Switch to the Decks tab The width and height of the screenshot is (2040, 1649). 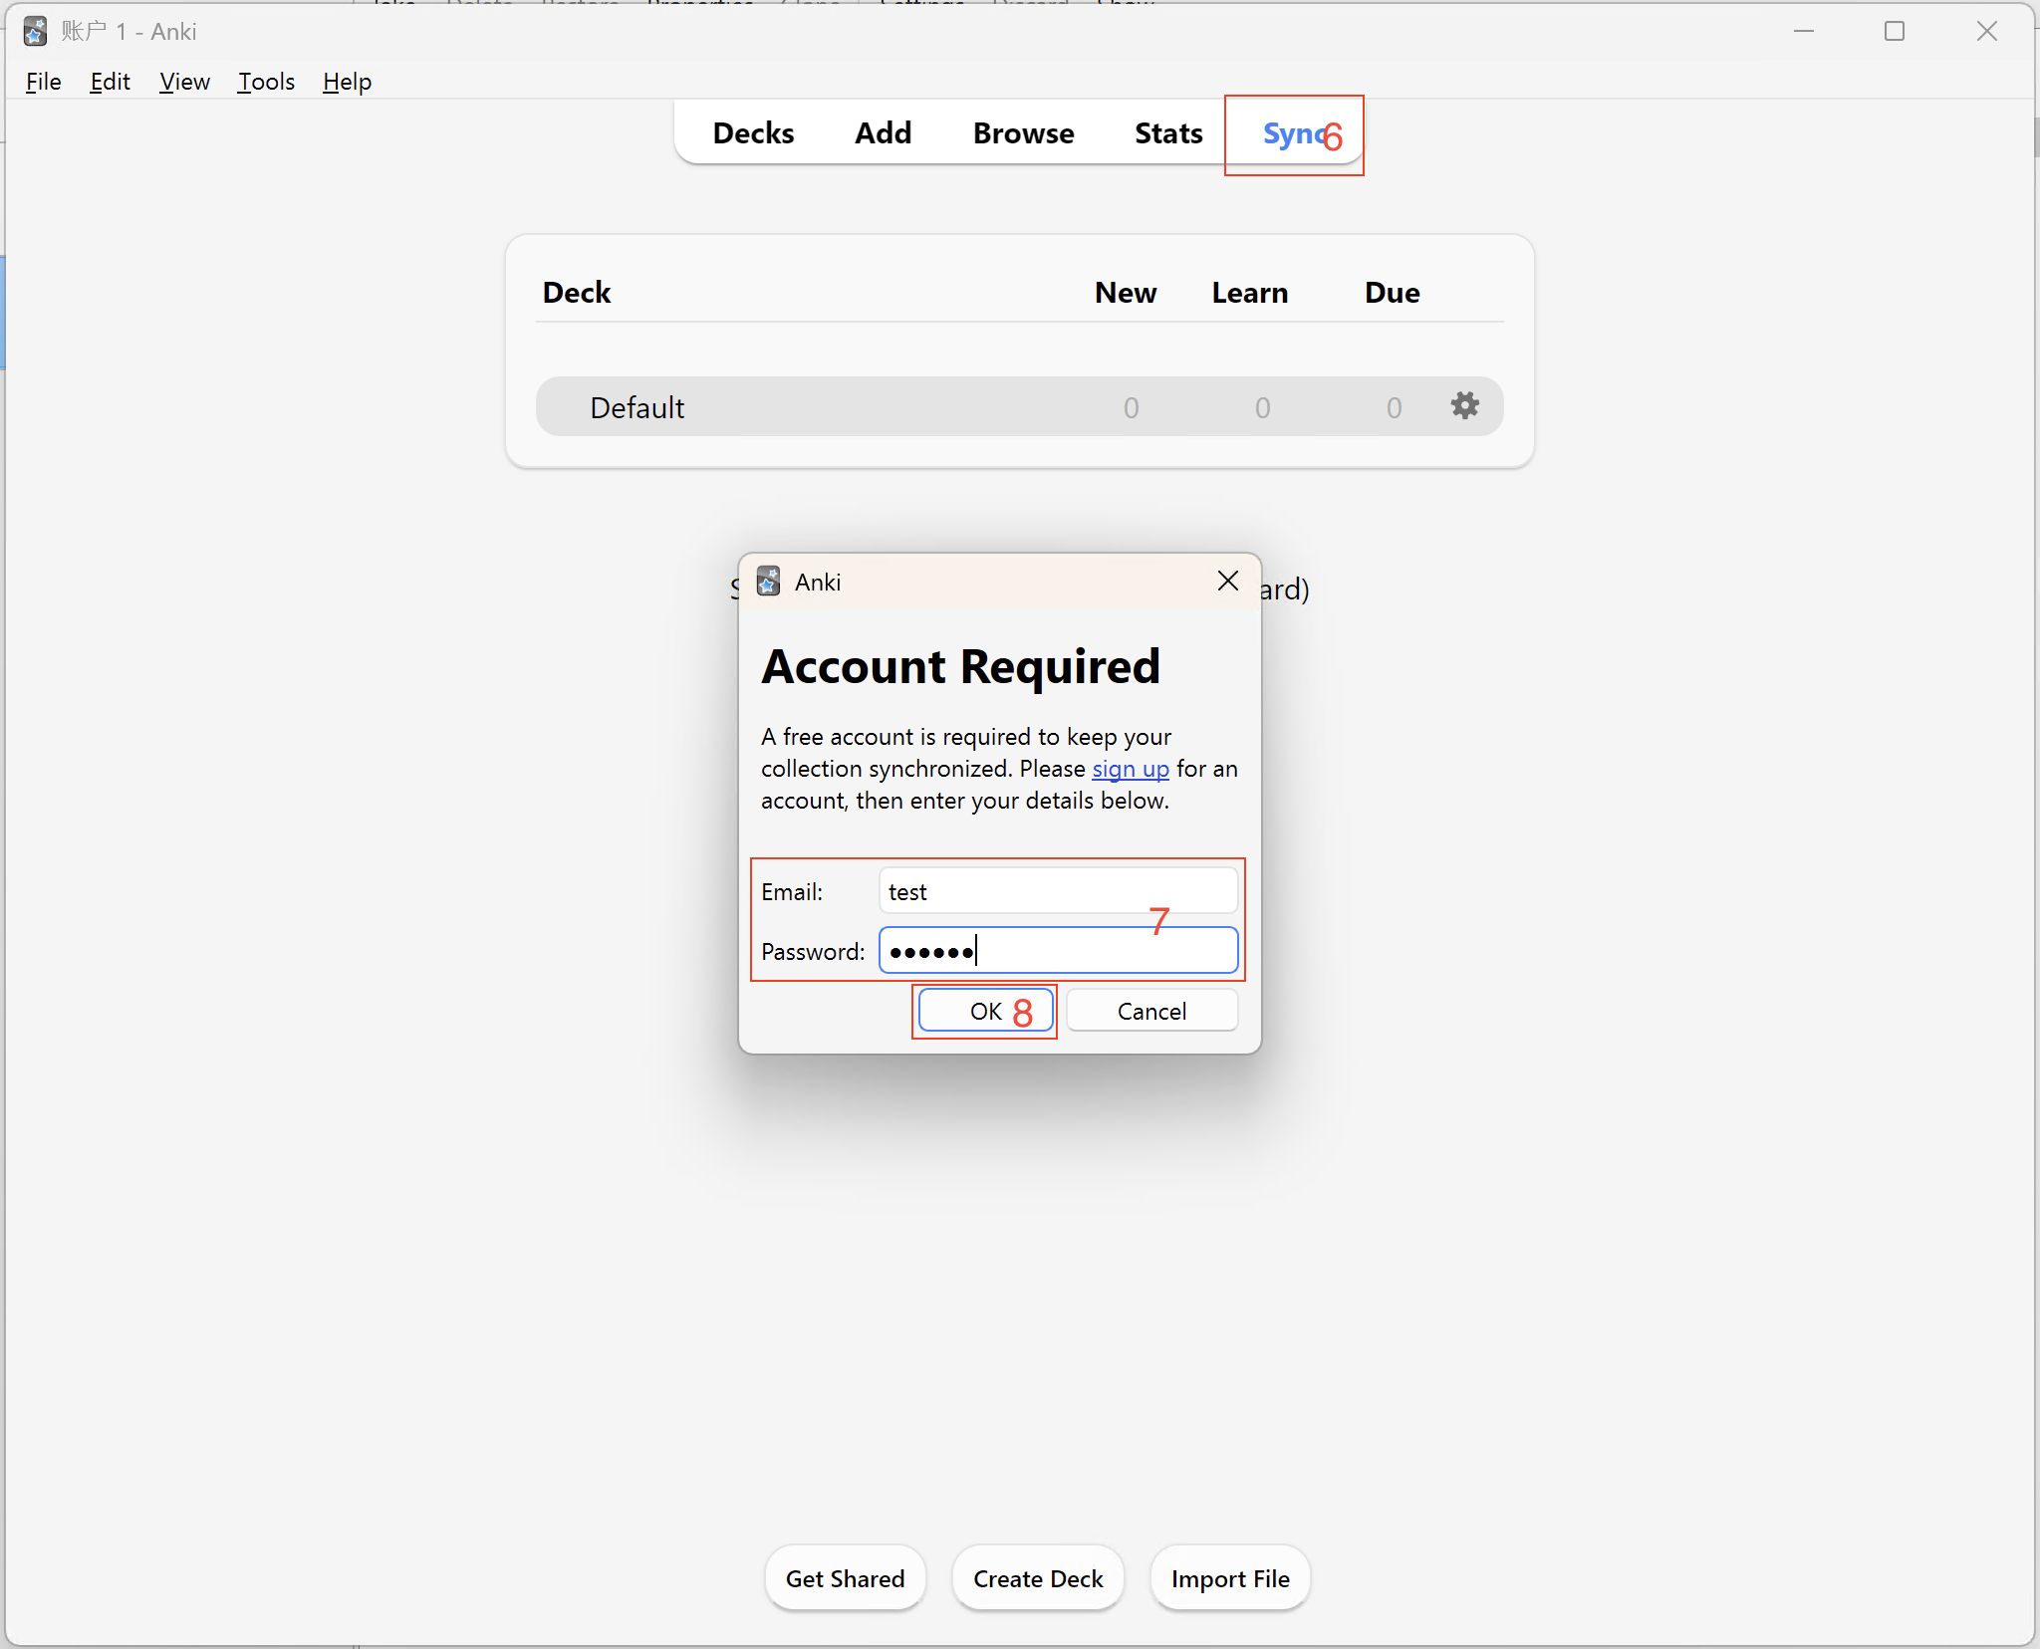coord(752,132)
